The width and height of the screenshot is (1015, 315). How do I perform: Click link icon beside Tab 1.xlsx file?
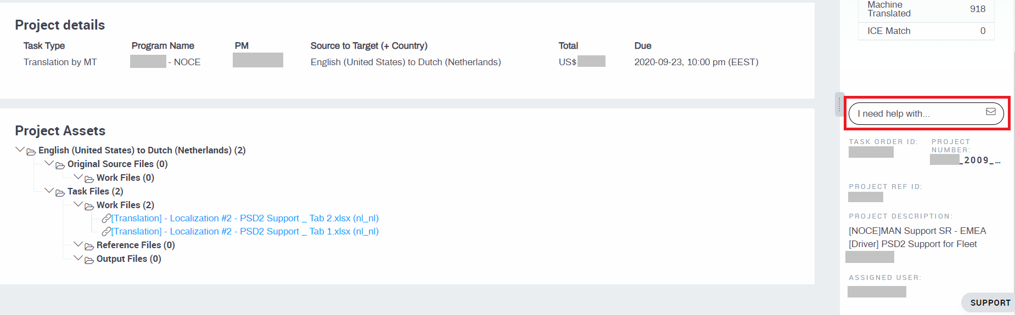[106, 232]
